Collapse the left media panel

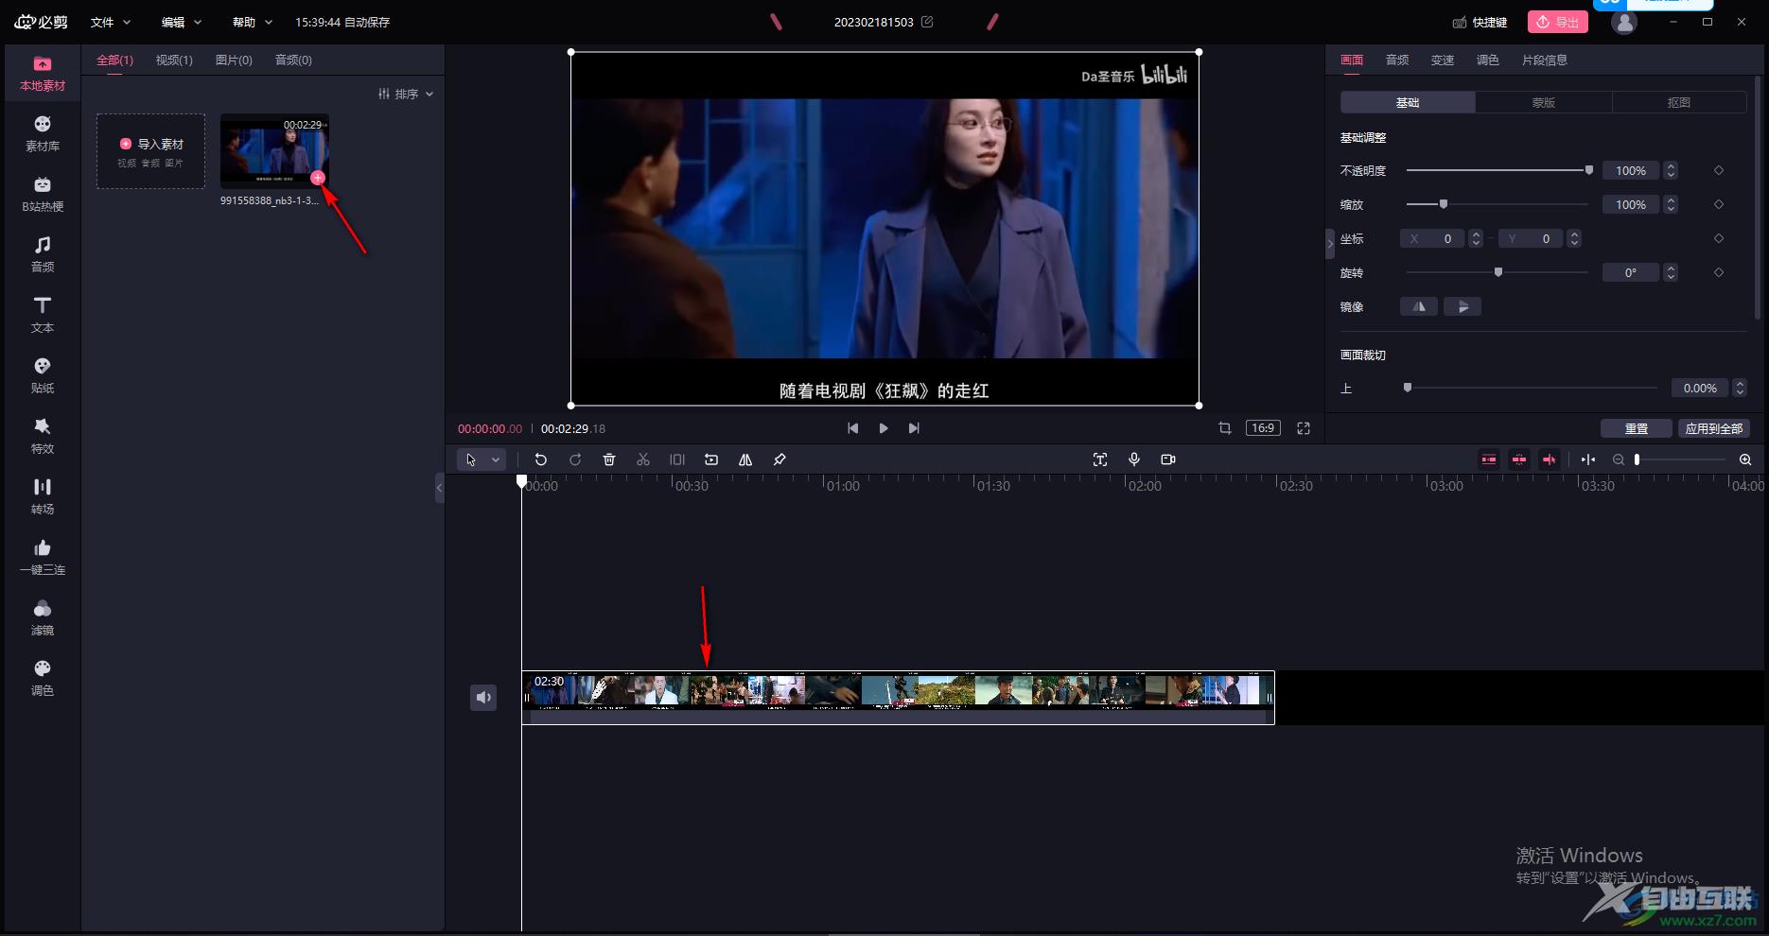[439, 488]
